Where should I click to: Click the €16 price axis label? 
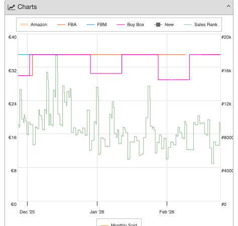click(13, 138)
